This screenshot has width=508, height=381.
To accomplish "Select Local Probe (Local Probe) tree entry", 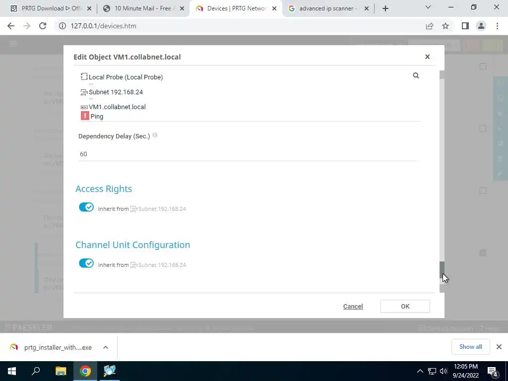I will (126, 77).
